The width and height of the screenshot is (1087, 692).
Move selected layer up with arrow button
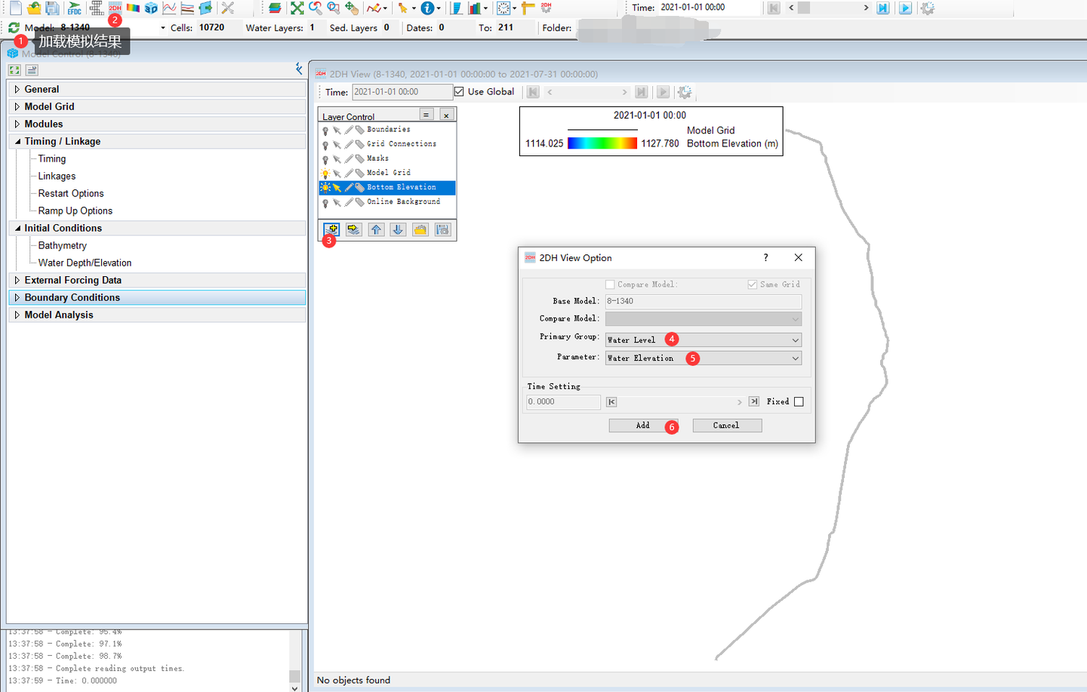376,229
